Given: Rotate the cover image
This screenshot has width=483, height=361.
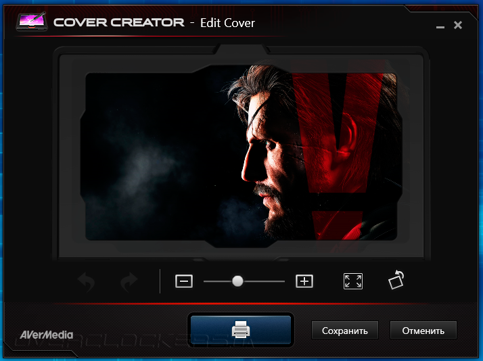Looking at the screenshot, I should [x=396, y=280].
